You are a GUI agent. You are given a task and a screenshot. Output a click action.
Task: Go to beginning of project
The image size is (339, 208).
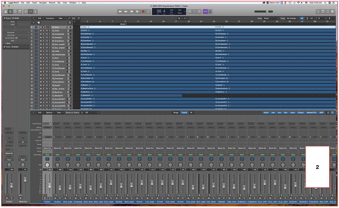click(x=132, y=11)
